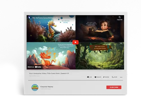Select the boy with teddy bear thumbnail
The height and width of the screenshot is (104, 141).
click(x=100, y=29)
